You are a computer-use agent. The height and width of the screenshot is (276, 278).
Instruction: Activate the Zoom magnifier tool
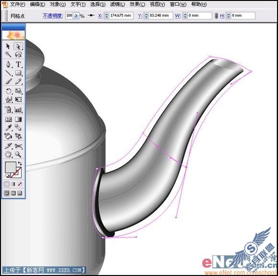point(18,155)
